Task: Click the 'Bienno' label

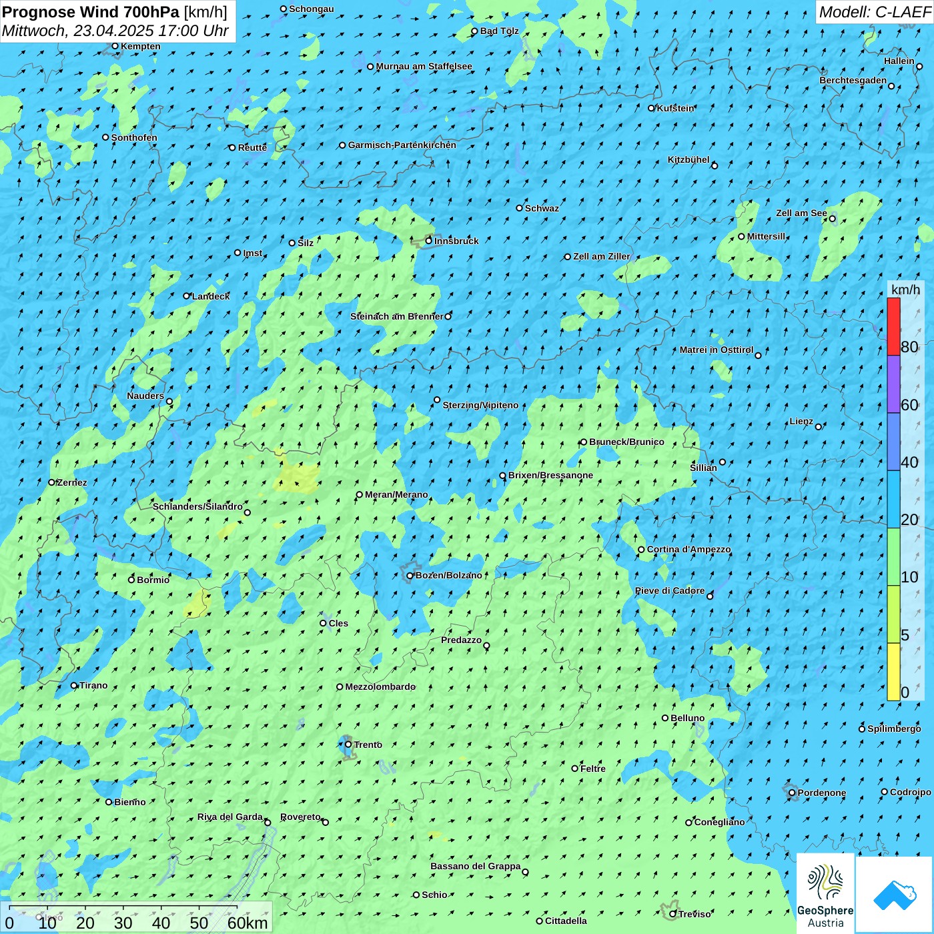Action: [129, 802]
